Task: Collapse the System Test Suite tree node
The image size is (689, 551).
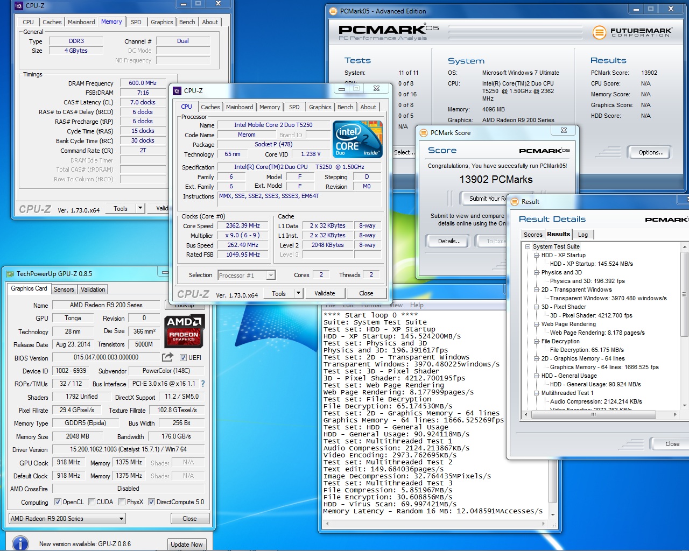Action: (x=528, y=247)
